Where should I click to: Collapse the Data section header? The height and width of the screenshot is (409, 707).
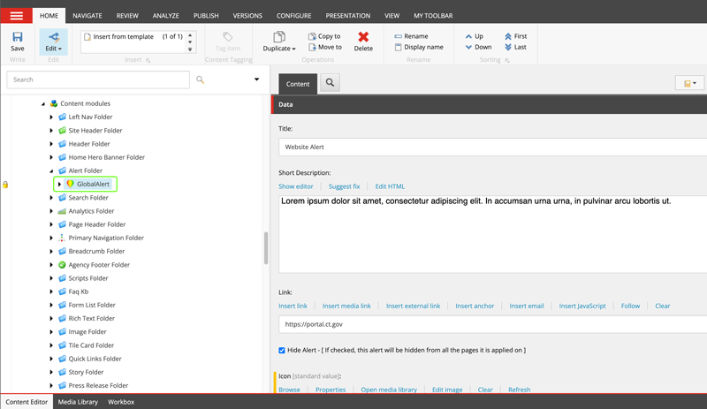click(490, 104)
